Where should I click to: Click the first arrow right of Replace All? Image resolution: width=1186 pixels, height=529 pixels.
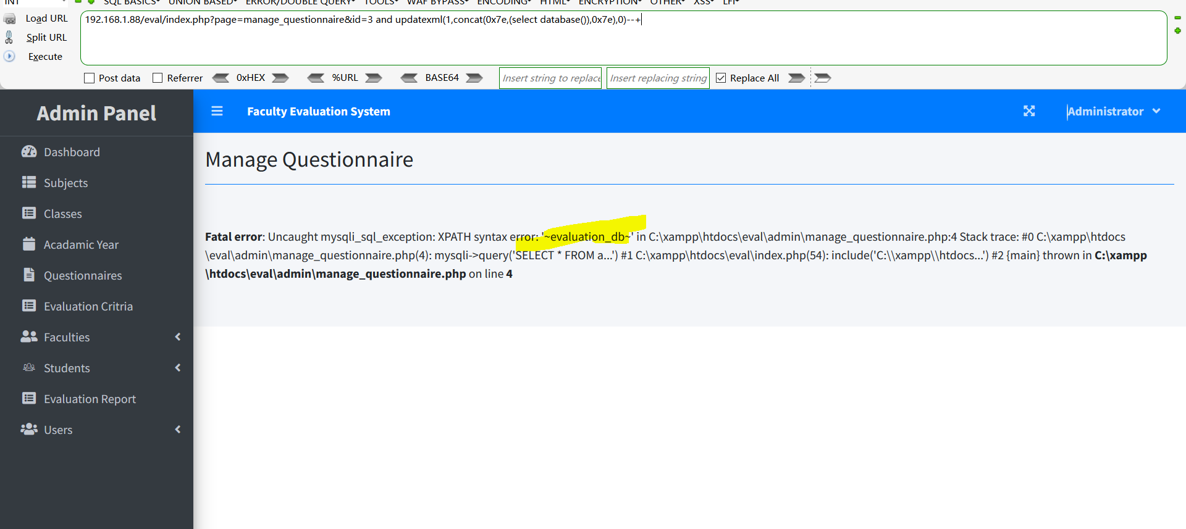(x=797, y=78)
